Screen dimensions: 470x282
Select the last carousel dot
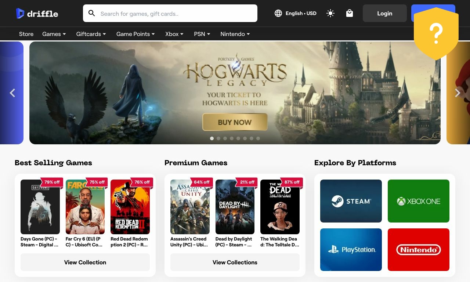(x=258, y=138)
